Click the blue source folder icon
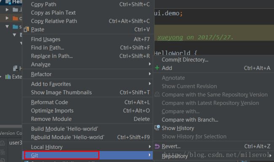The height and width of the screenshot is (162, 274). 15,27
